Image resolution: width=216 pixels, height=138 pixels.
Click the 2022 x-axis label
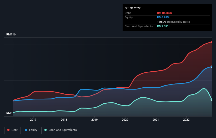tap(186, 120)
